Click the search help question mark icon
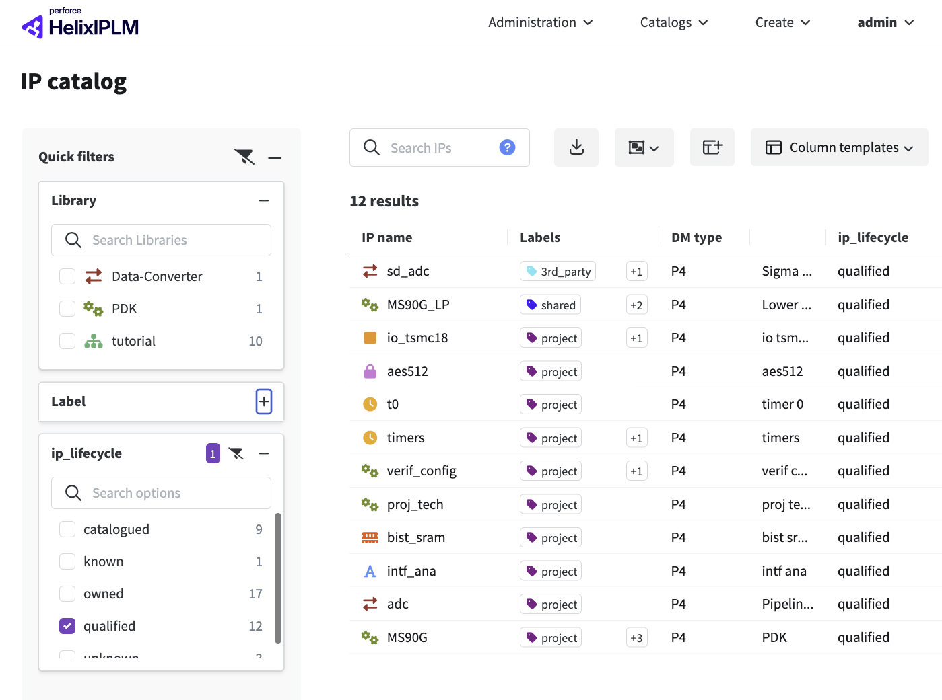This screenshot has width=942, height=700. pyautogui.click(x=507, y=147)
